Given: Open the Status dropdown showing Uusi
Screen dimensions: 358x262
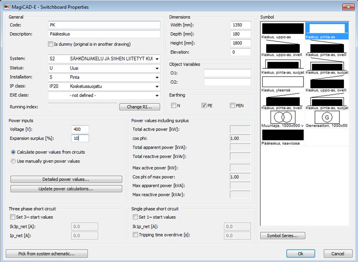Looking at the screenshot, I should point(104,68).
